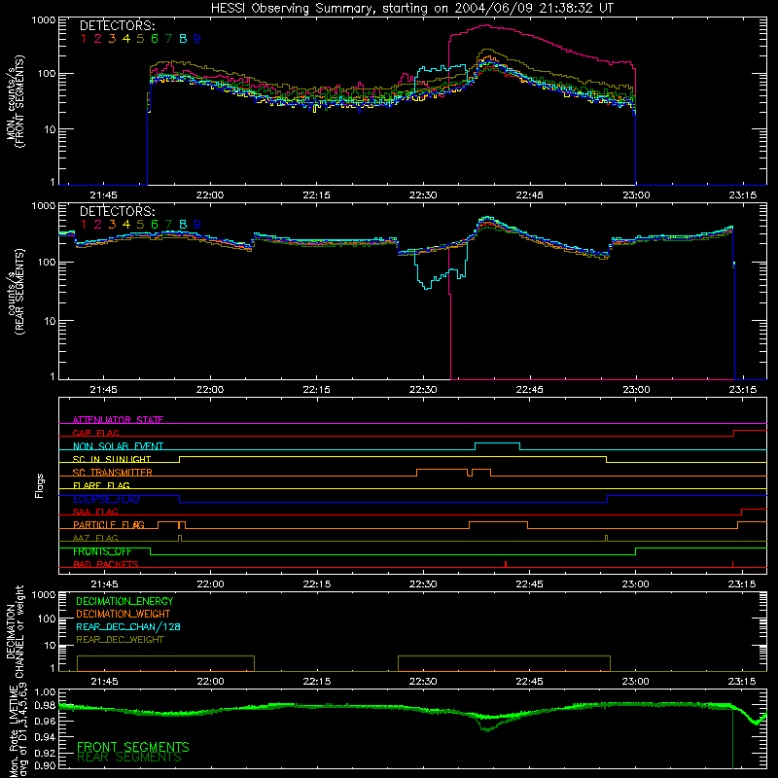Select detector 8 in rear segments legend
This screenshot has width=778, height=778.
[x=183, y=225]
